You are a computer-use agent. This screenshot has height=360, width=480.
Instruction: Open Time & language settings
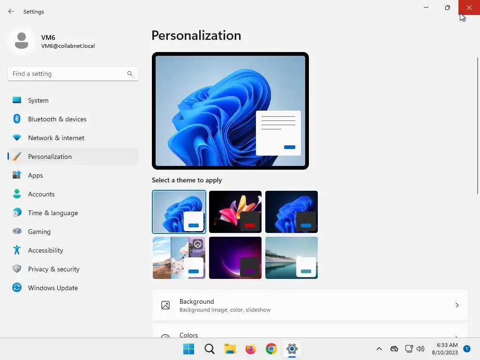point(73,212)
